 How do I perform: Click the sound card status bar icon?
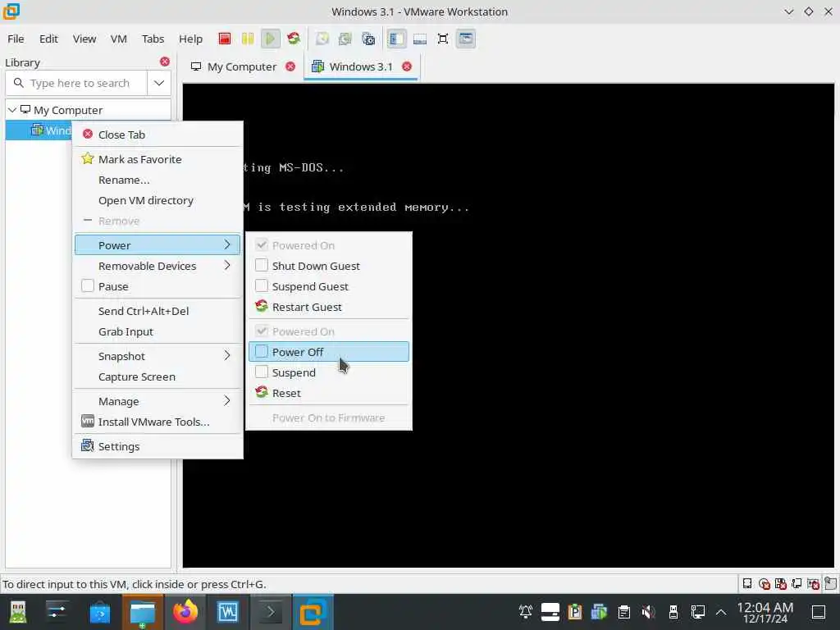click(813, 583)
